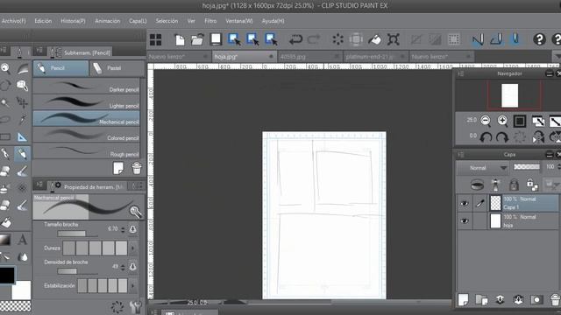Zoom out in the Navegador panel
Viewport: 561px width, 315px height.
486,121
